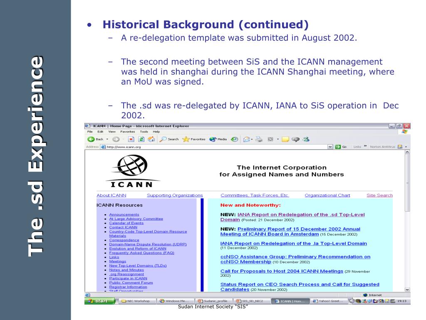Open the Back button history dropdown arrow

pyautogui.click(x=107, y=139)
